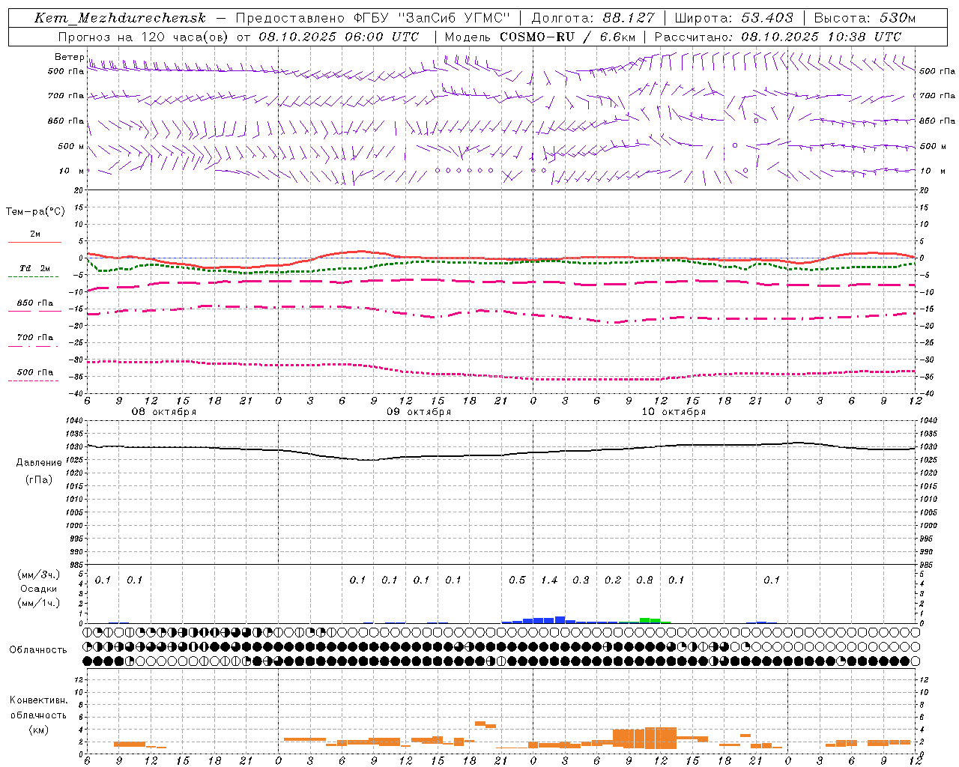Viewport: 959px width, 767px height.
Task: Select forecast start 08.10.2025 06:00 UTC
Action: 339,37
